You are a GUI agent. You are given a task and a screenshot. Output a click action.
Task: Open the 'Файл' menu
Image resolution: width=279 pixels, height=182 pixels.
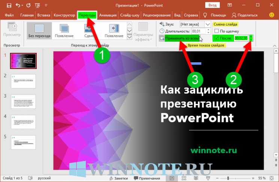[9, 15]
